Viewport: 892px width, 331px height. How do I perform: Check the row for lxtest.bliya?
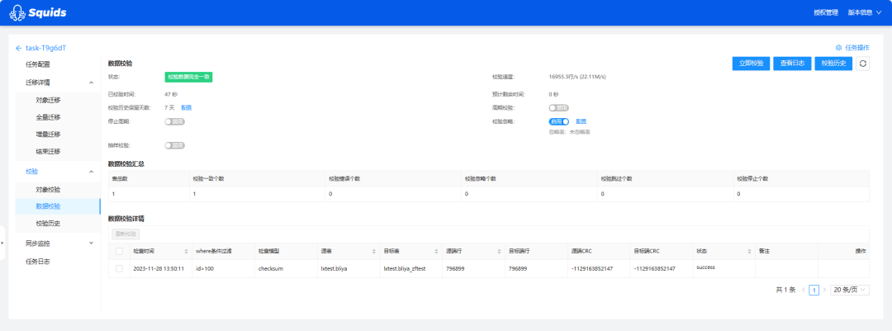pyautogui.click(x=119, y=268)
